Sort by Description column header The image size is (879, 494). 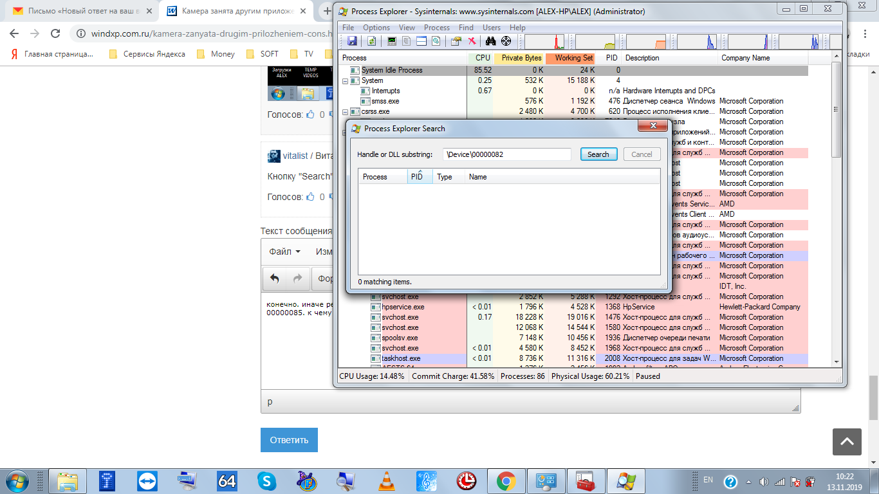(670, 58)
